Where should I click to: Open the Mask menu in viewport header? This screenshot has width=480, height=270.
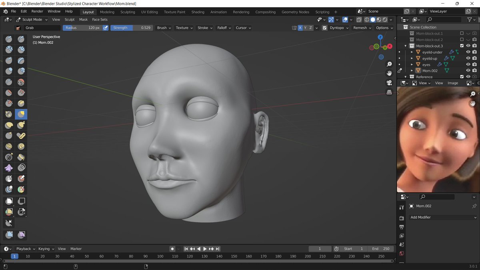83,19
